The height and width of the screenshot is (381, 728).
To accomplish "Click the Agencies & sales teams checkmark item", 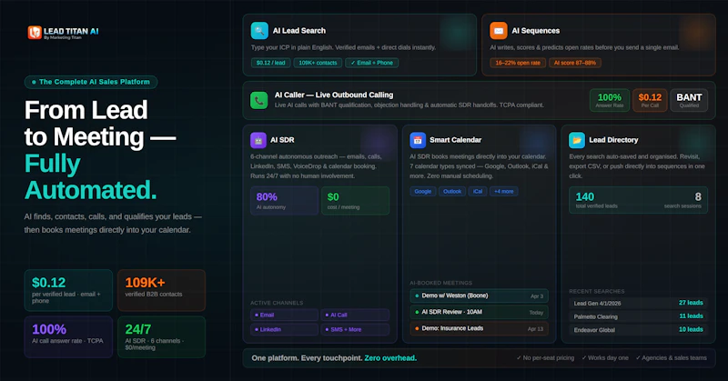I will pos(671,357).
